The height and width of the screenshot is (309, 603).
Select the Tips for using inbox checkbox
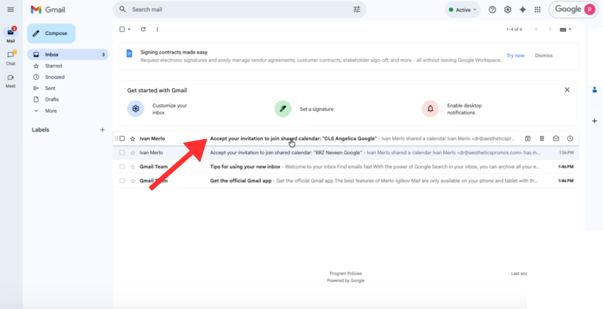[x=122, y=167]
